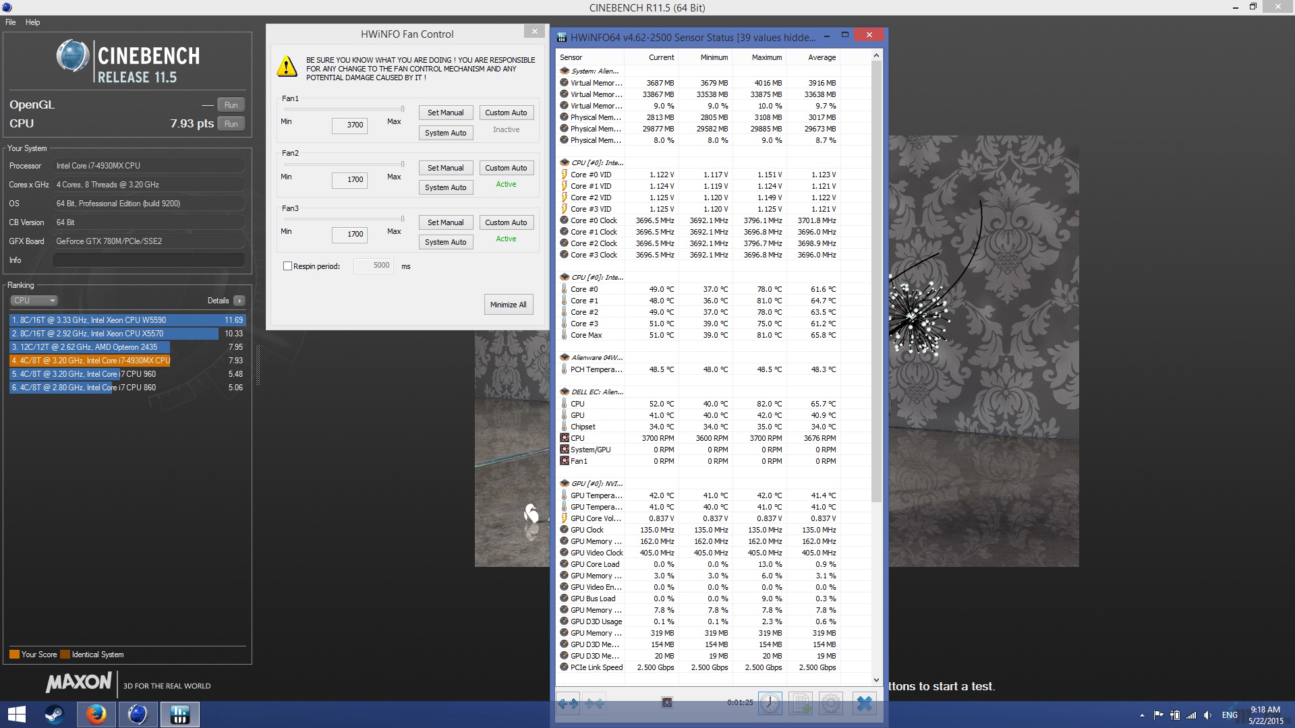1295x728 pixels.
Task: Select the i7-4930MX ranking row
Action: [x=127, y=361]
